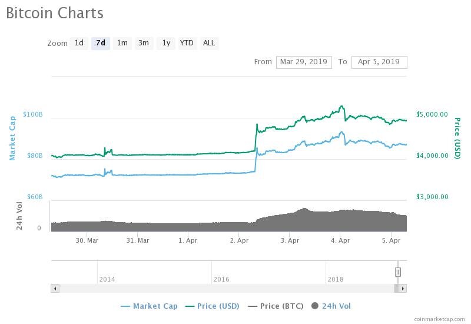This screenshot has height=324, width=471.
Task: Click the 2018 label in the navigator
Action: pos(335,279)
